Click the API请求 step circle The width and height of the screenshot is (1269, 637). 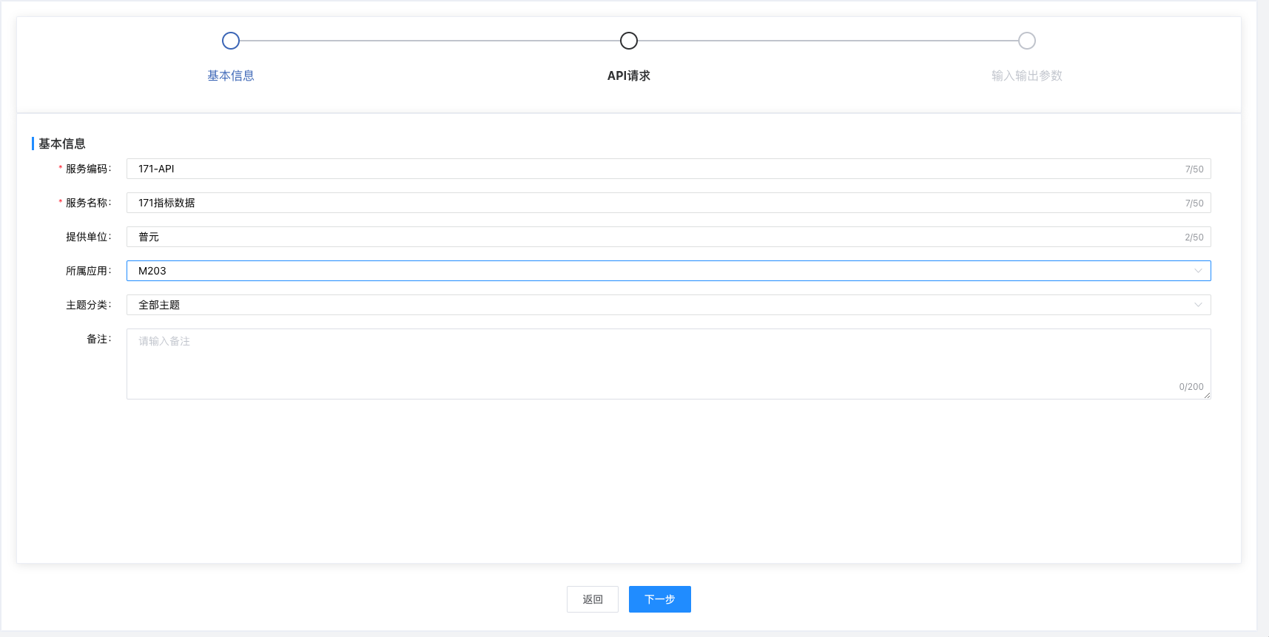(629, 41)
